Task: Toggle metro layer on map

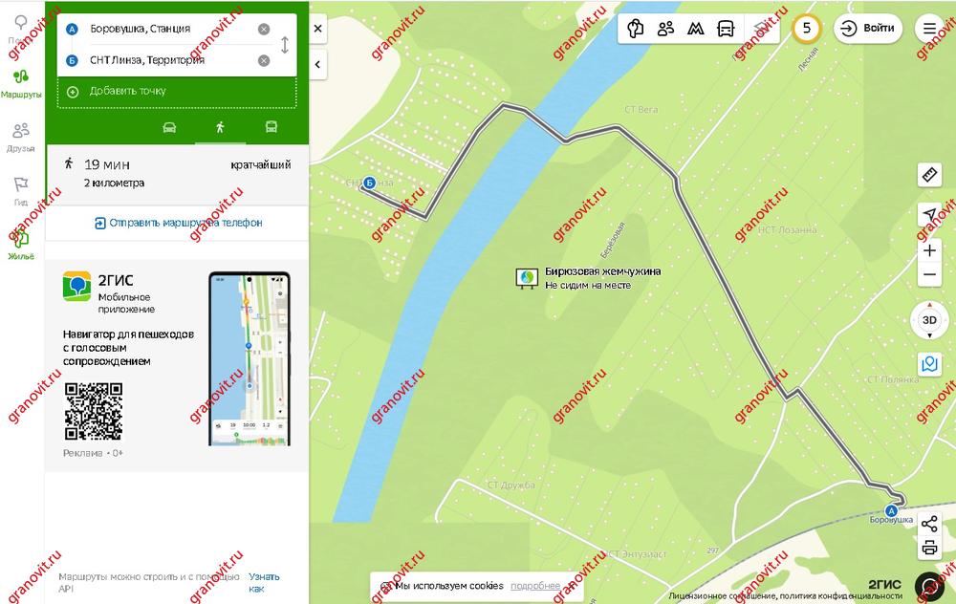Action: pos(696,29)
